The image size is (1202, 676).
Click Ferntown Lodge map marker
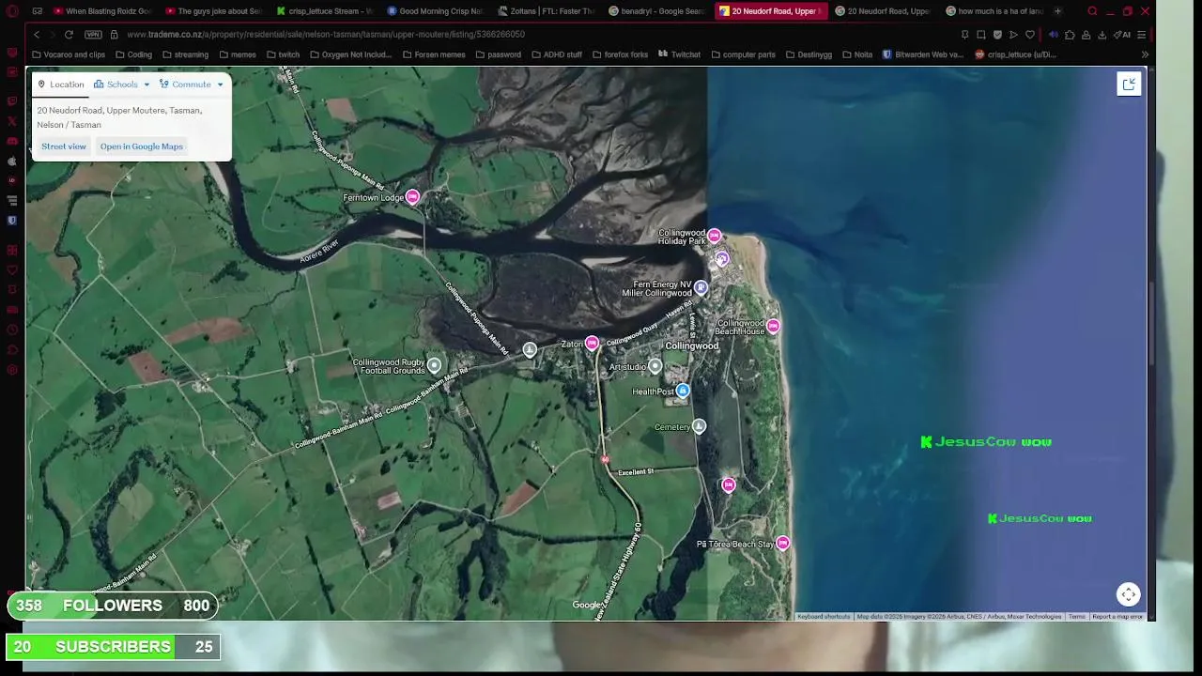pos(412,197)
